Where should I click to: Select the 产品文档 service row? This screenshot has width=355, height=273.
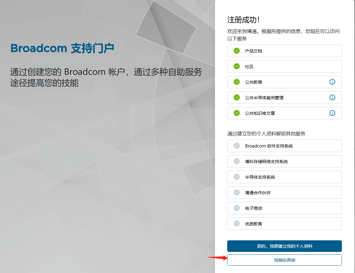coord(284,51)
